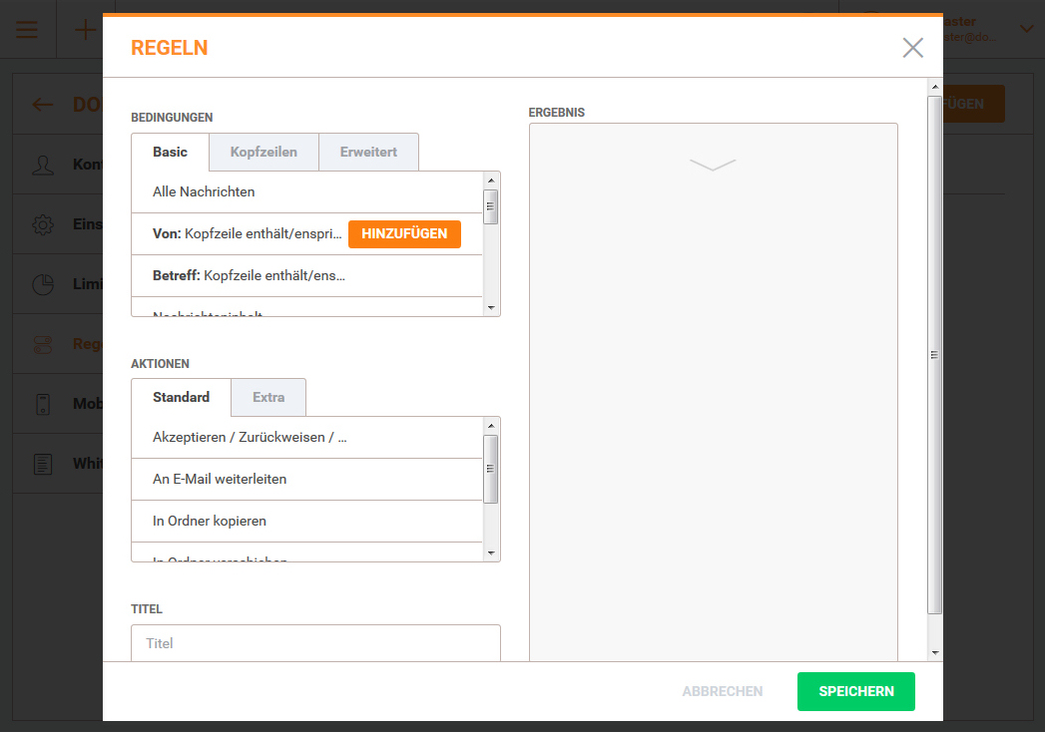Click the pie chart Limits icon
The image size is (1045, 732).
pyautogui.click(x=43, y=284)
